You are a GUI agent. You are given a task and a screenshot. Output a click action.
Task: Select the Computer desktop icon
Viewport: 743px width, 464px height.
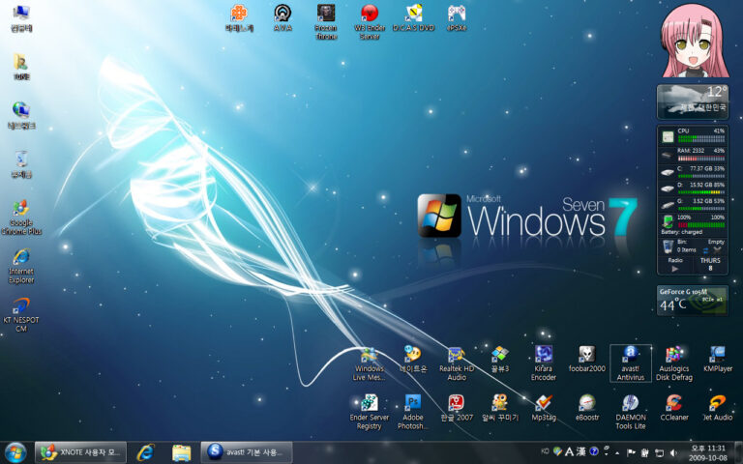[x=21, y=18]
